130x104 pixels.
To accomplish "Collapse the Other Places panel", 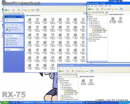I will coord(22,36).
